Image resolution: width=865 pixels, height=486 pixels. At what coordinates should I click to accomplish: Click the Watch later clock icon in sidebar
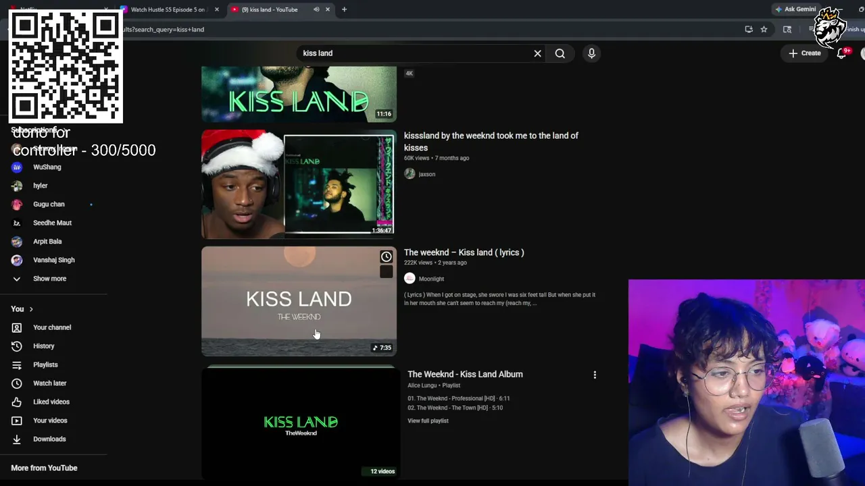click(17, 383)
